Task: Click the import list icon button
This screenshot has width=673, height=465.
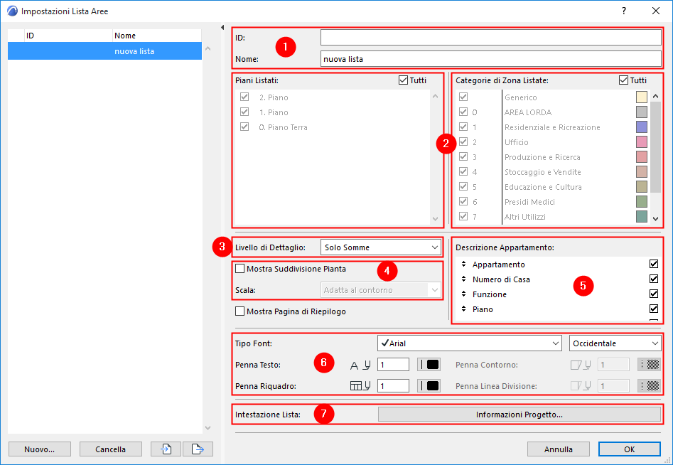Action: (x=166, y=449)
